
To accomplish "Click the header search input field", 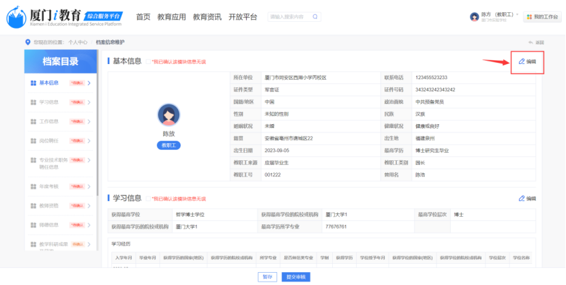I will (290, 16).
